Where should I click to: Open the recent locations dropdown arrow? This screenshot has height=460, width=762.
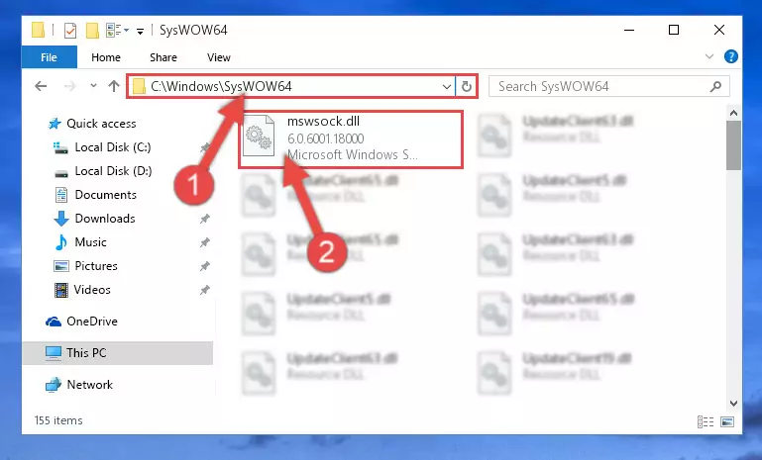point(93,86)
